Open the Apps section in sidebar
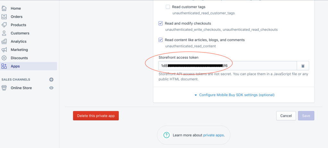The height and width of the screenshot is (148, 328). (x=15, y=66)
